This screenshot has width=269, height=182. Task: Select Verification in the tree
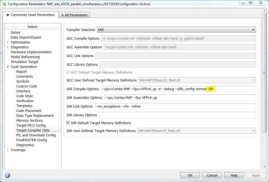(x=25, y=101)
